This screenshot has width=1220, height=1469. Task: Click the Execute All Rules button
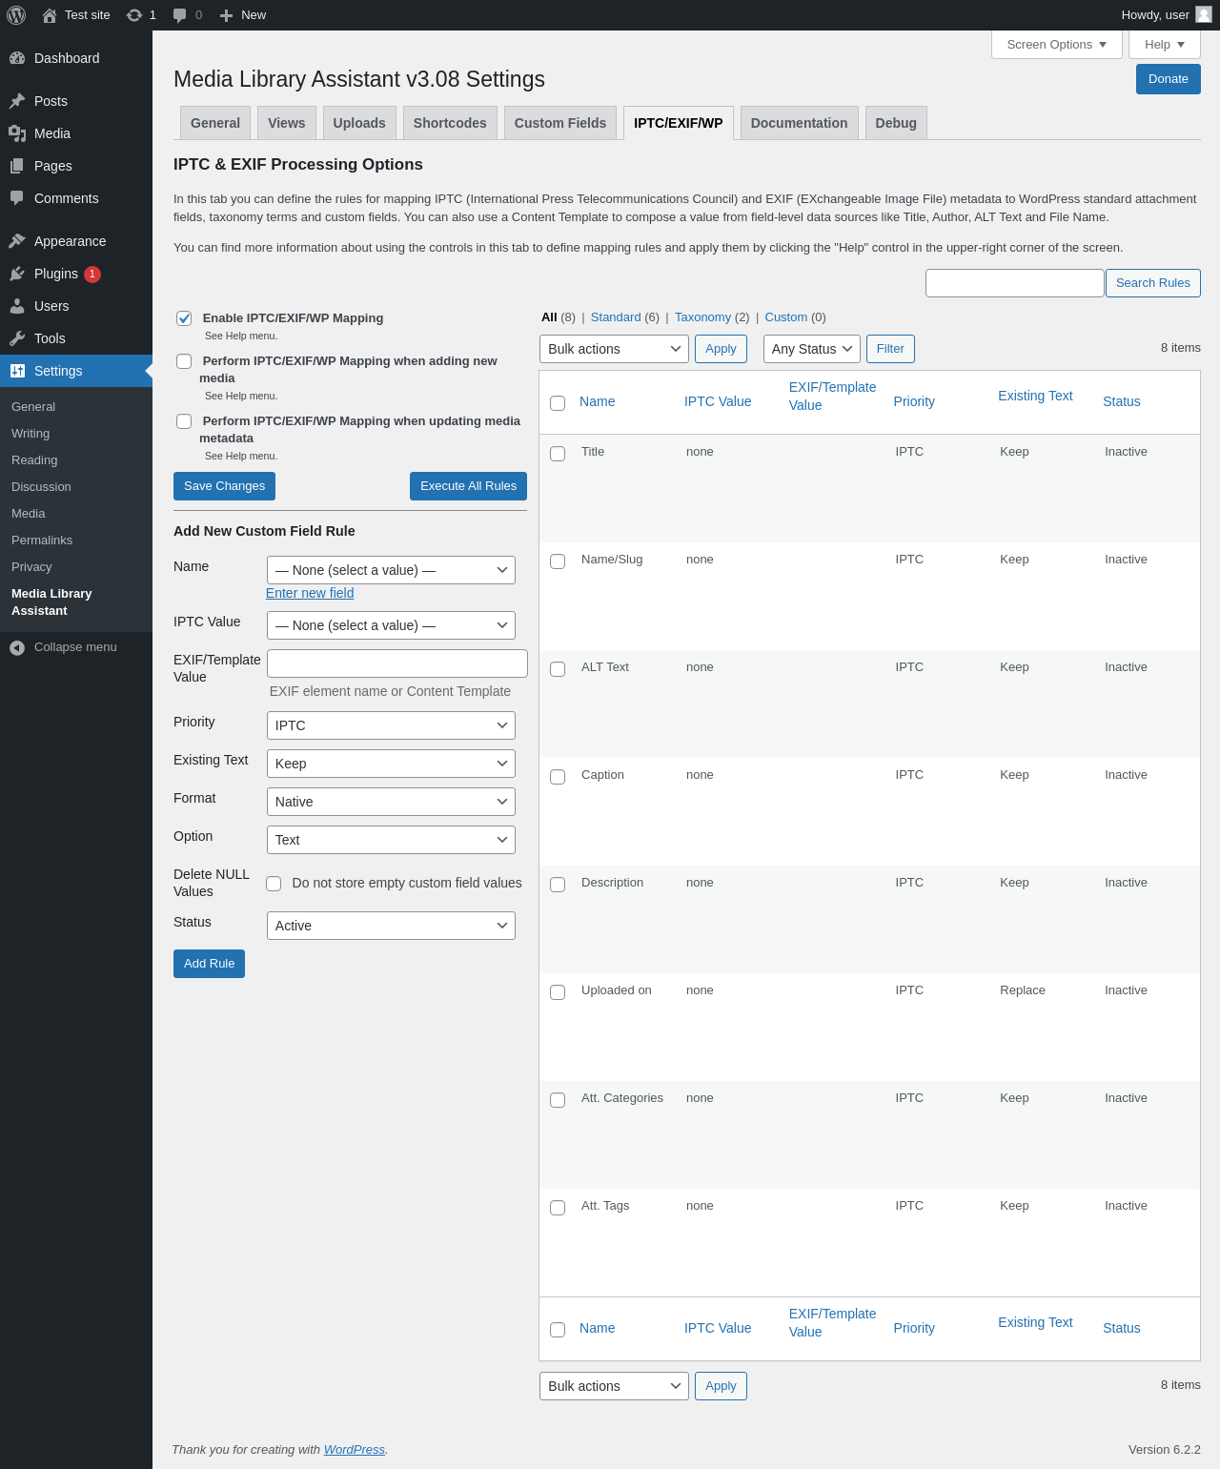coord(468,486)
